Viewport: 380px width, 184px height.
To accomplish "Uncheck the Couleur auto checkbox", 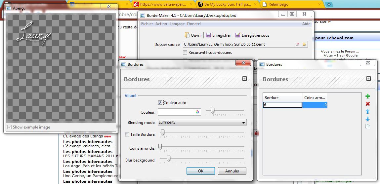I will point(160,103).
